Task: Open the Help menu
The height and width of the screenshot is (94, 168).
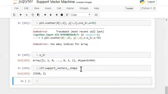Action: [96, 8]
